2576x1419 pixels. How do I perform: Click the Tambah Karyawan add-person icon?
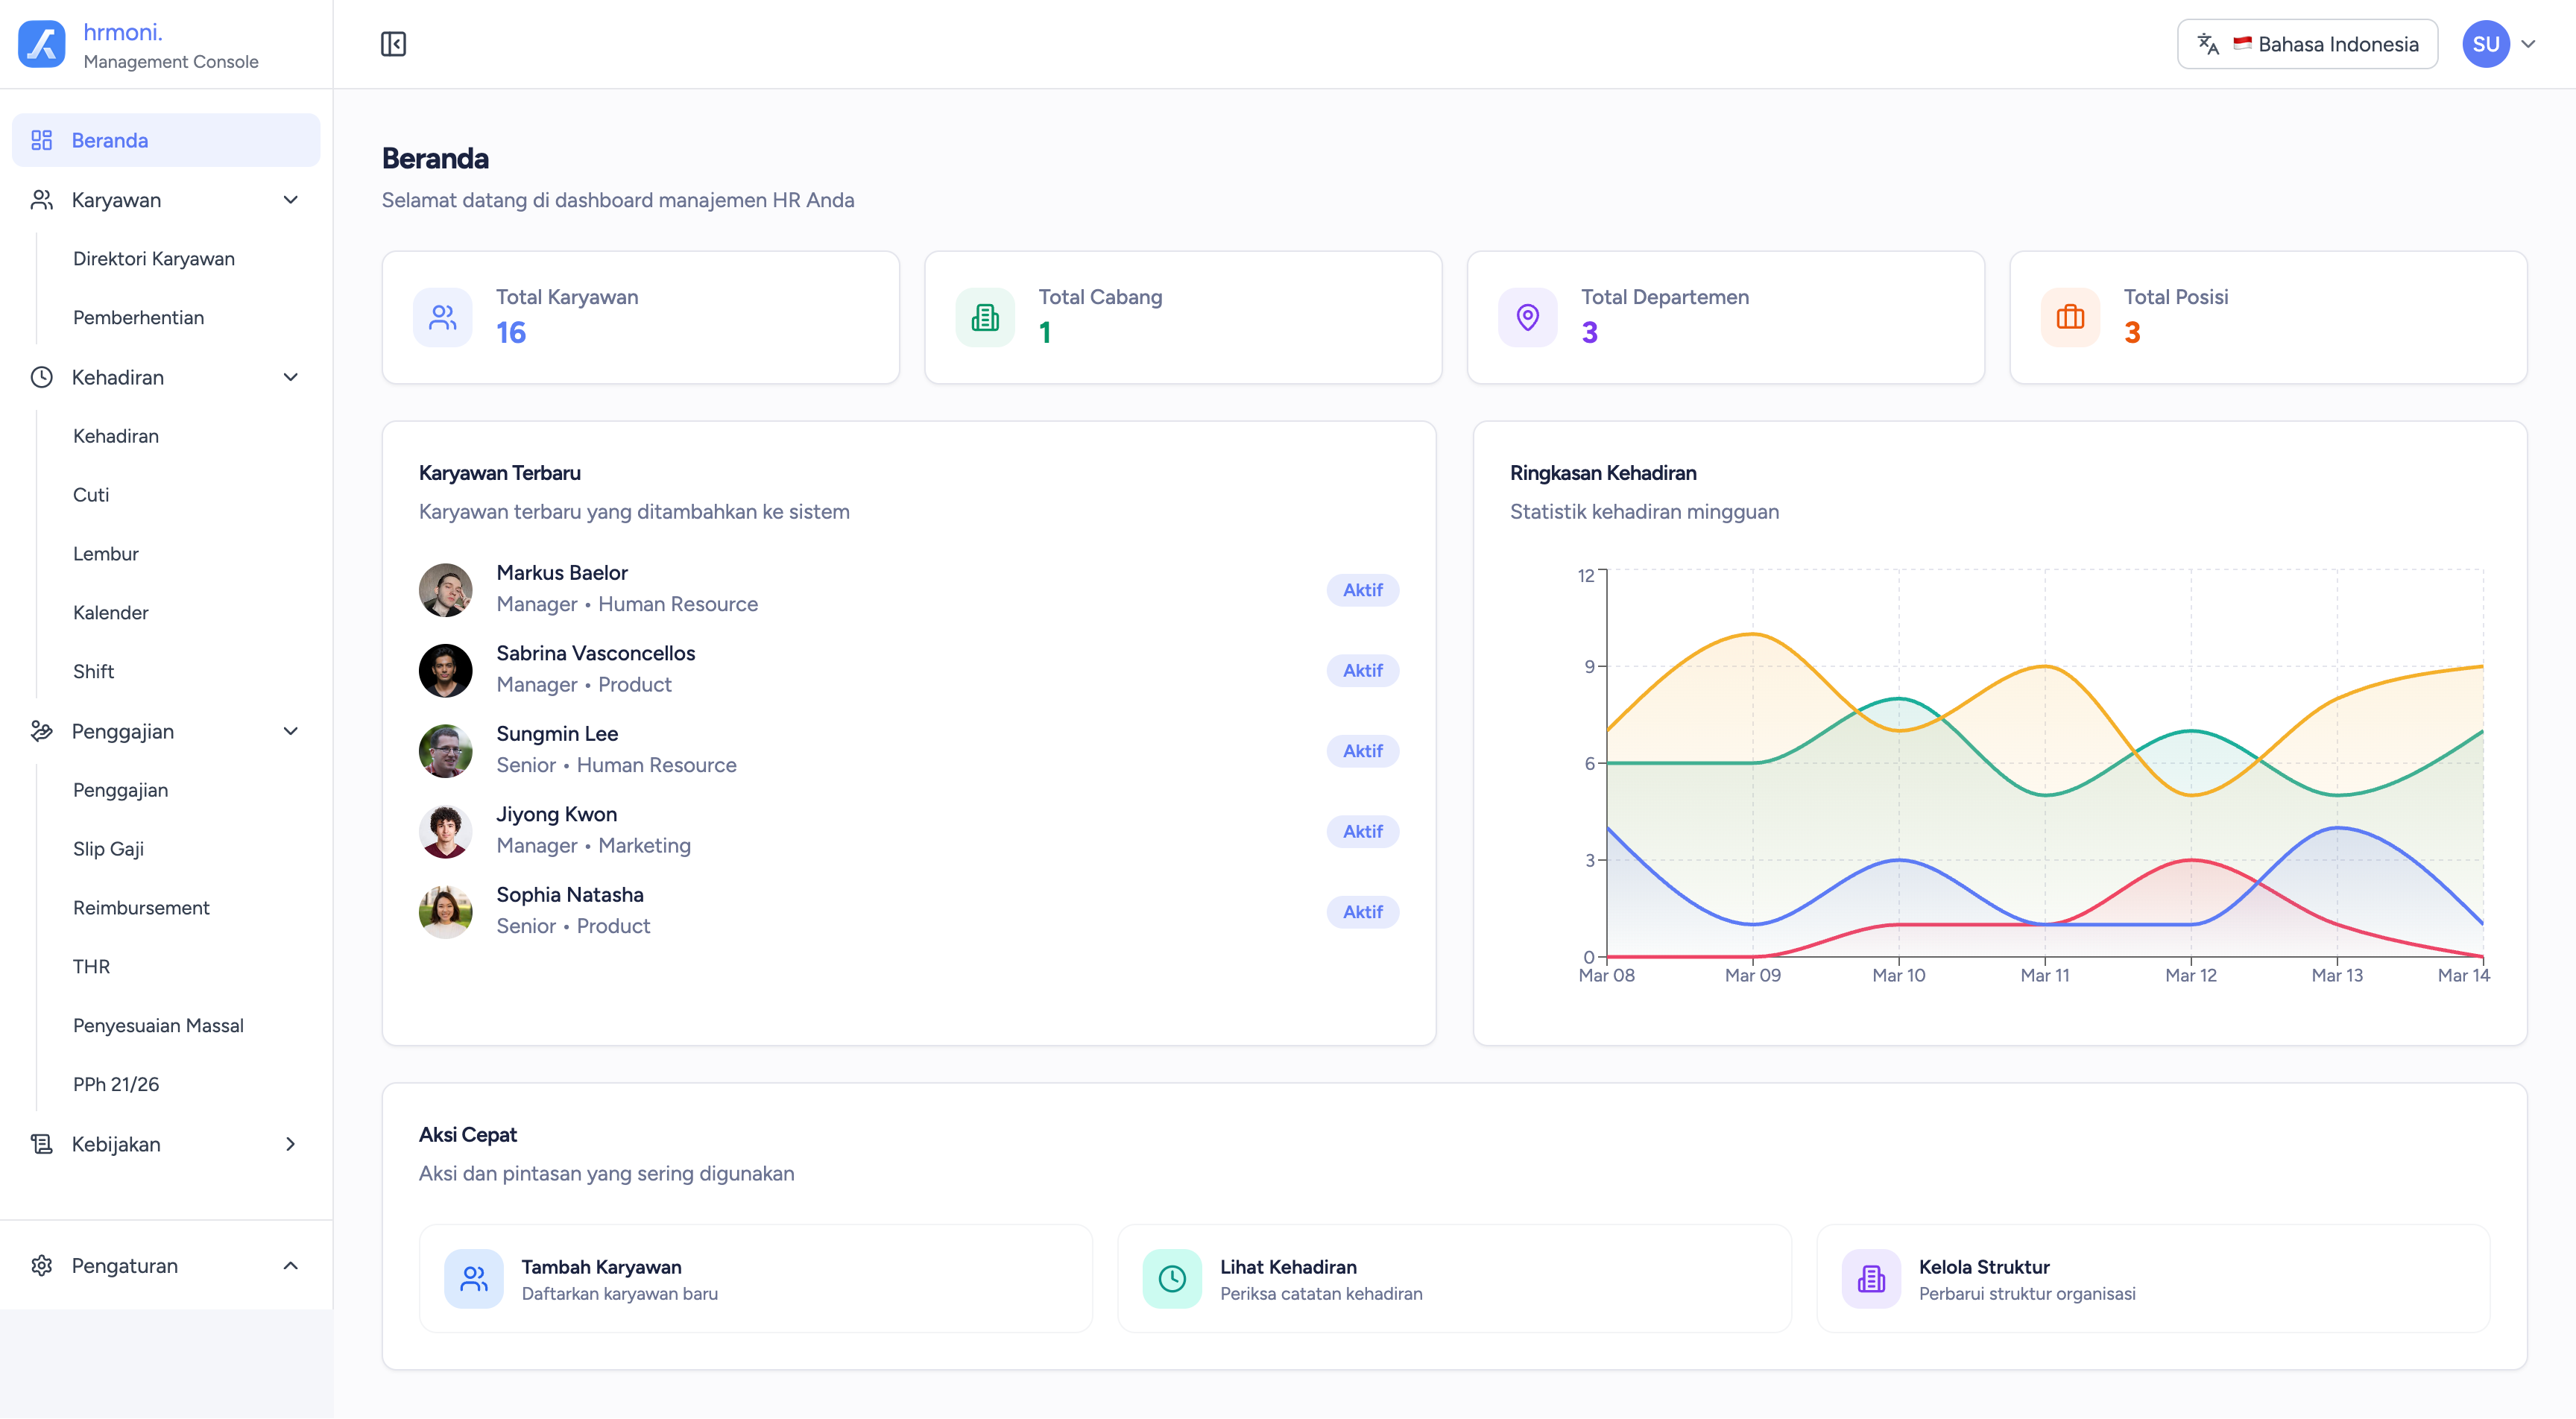click(474, 1278)
